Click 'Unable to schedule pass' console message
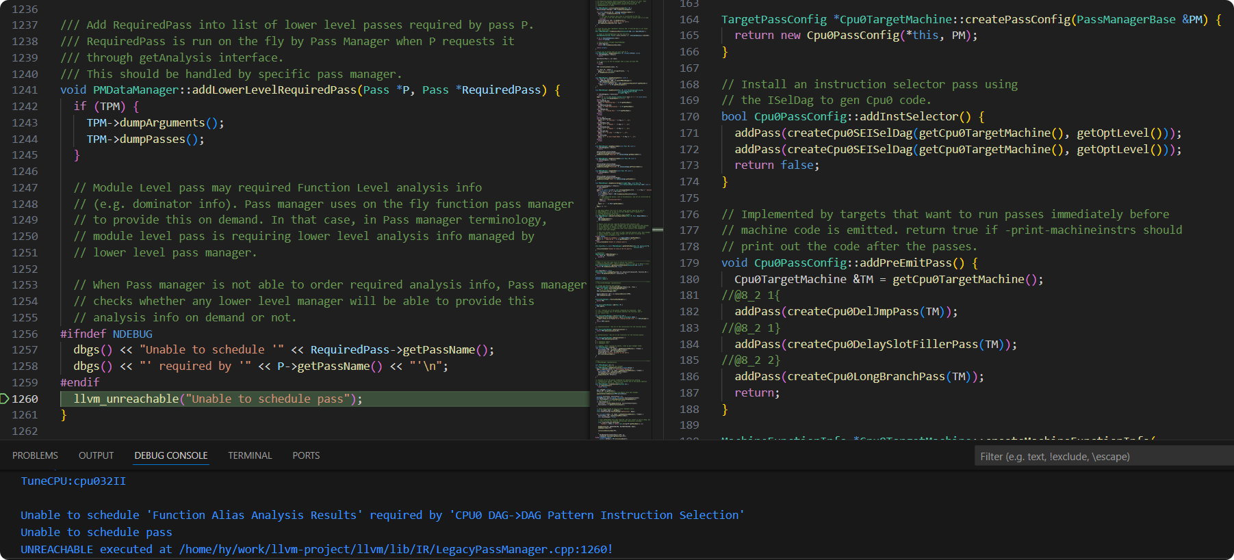This screenshot has height=560, width=1234. [x=97, y=532]
